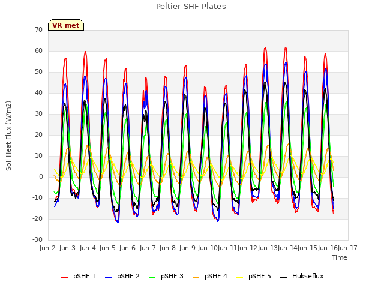Click the -20 y-axis tick label
The height and width of the screenshot is (288, 384).
point(37,218)
